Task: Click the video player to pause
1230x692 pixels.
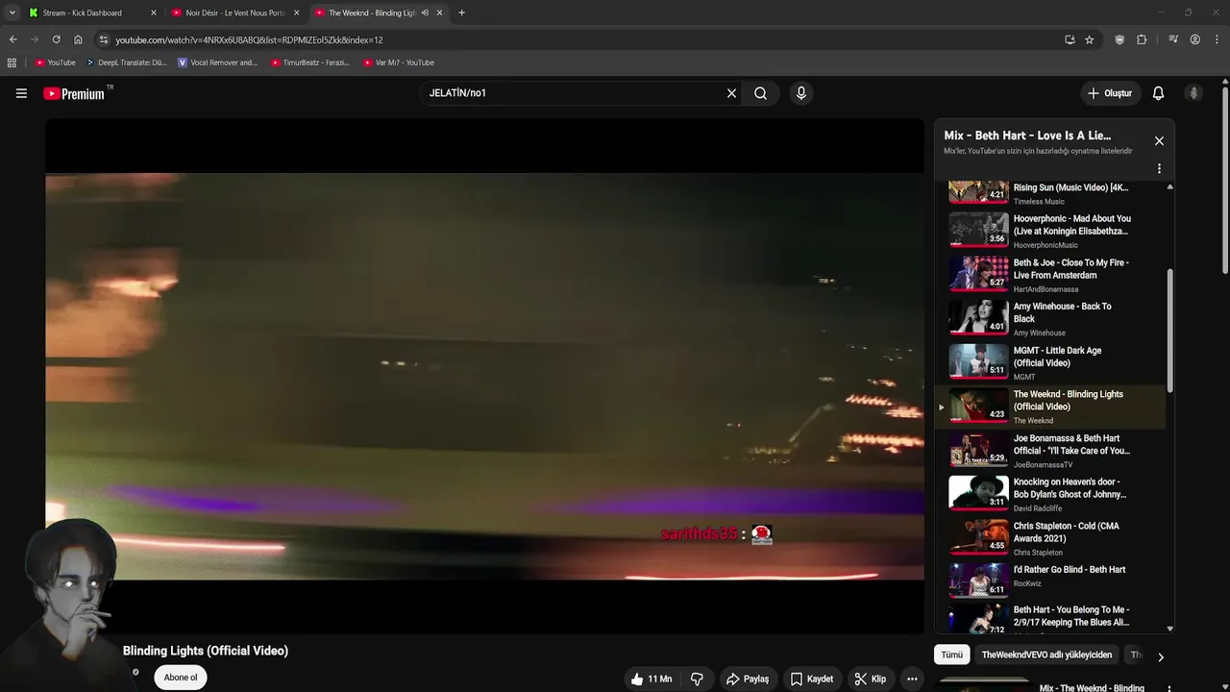Action: (484, 376)
